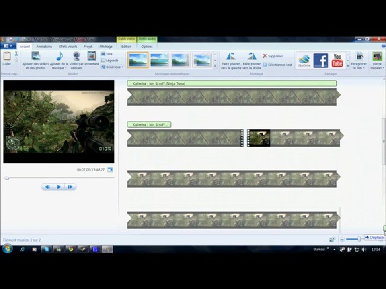
Task: Open the Effets visuels tab
Action: pyautogui.click(x=68, y=47)
